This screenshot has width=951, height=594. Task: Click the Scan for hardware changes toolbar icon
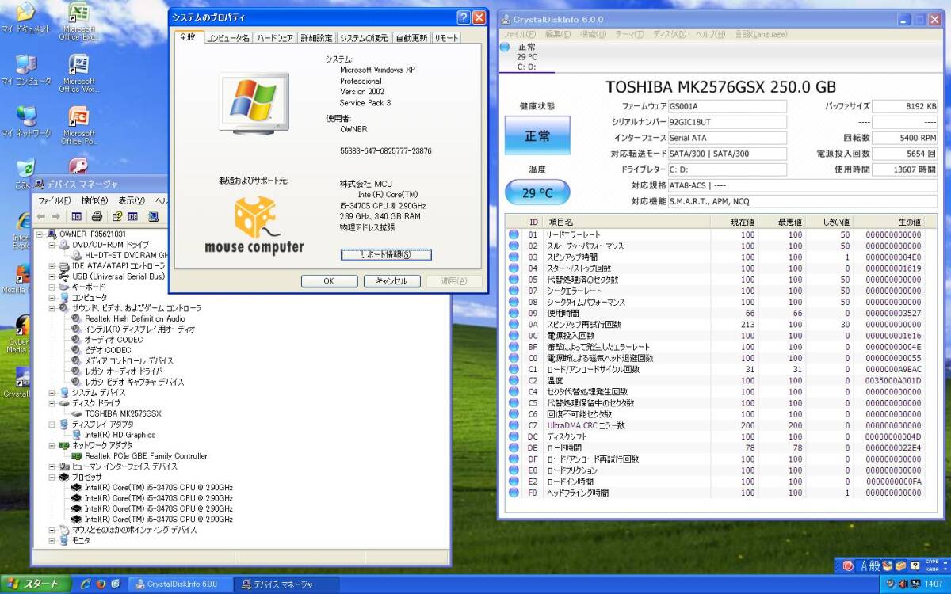pos(153,216)
